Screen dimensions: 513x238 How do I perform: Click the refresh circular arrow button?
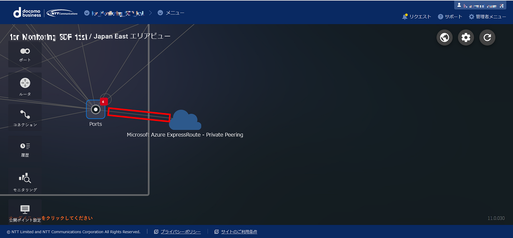point(487,38)
